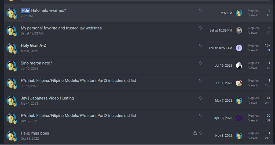The image size is (275, 145).
Task: Click the bell icon on Jav Japanese Video Hunting thread
Action: click(200, 98)
